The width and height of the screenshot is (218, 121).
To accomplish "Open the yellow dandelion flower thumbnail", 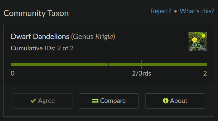I will coord(197,41).
